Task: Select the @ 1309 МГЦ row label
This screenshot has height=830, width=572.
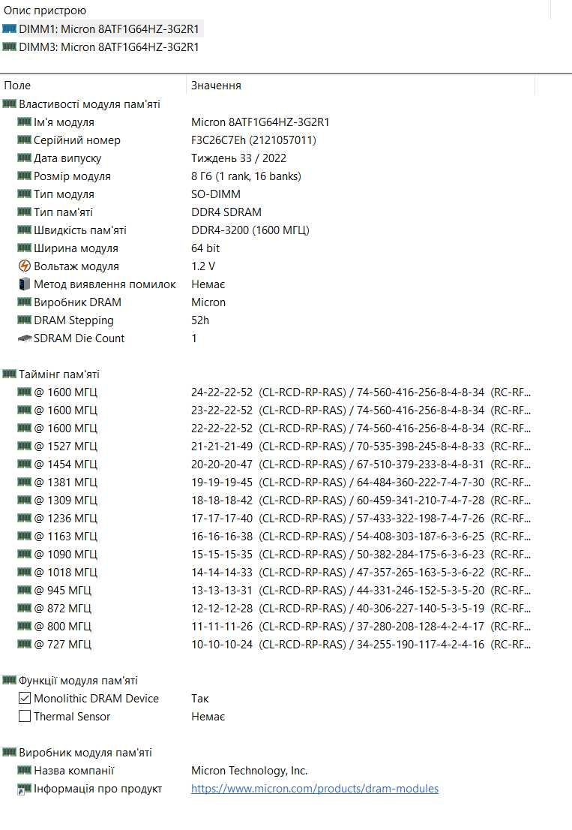Action: [x=65, y=500]
